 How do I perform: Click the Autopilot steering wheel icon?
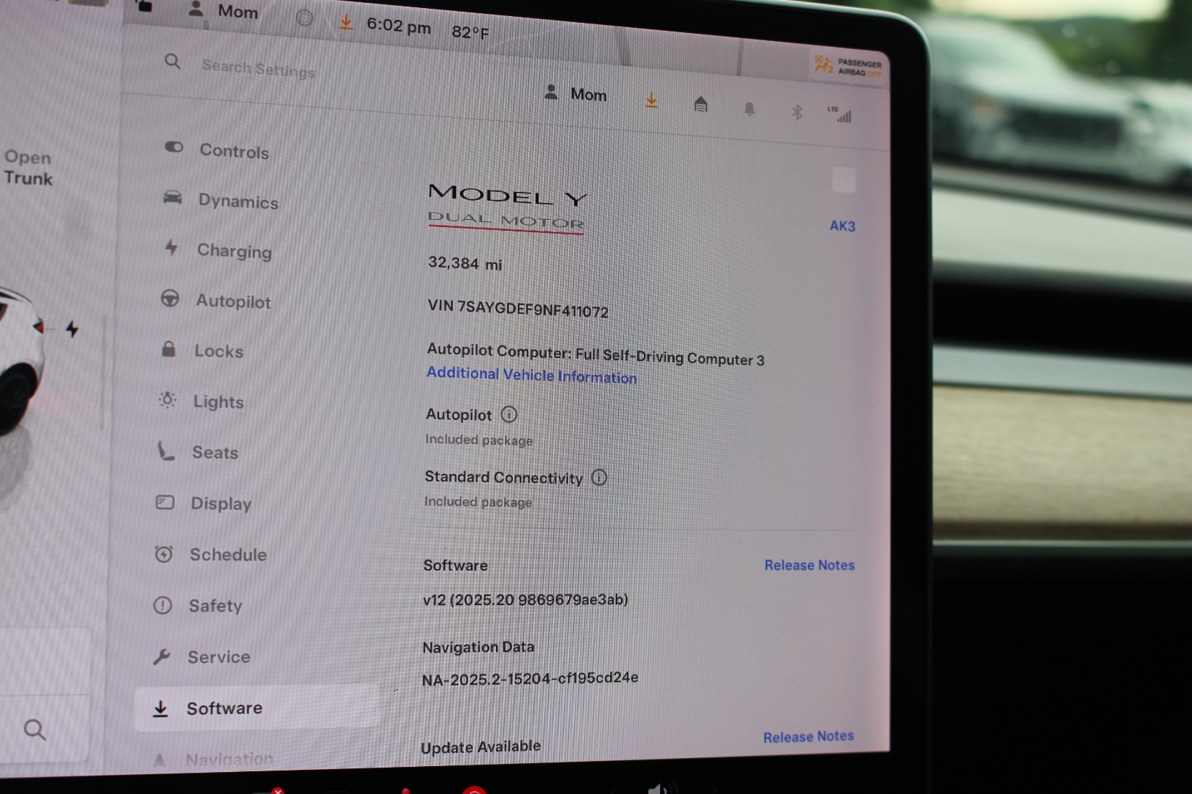[x=169, y=298]
